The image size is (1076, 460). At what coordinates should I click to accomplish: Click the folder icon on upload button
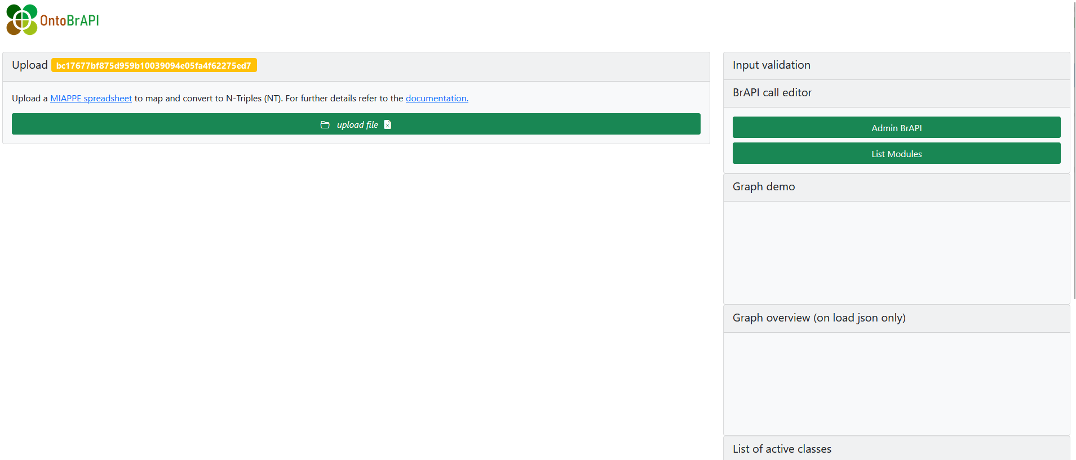point(325,124)
